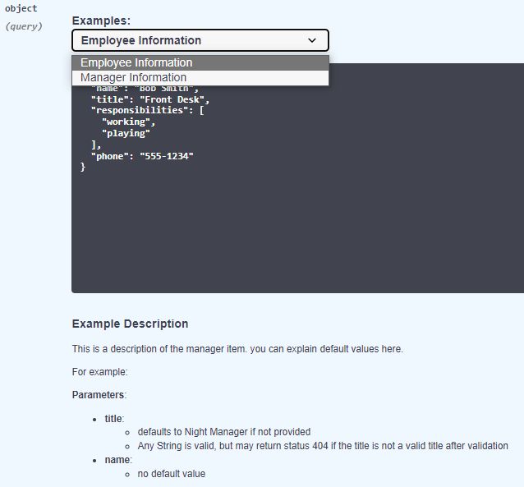The height and width of the screenshot is (487, 524).
Task: Click the manager item description sentence
Action: (x=237, y=349)
